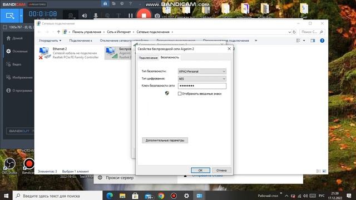The height and width of the screenshot is (200, 356).
Task: Take a screenshot with the camera icon
Action: [x=157, y=16]
